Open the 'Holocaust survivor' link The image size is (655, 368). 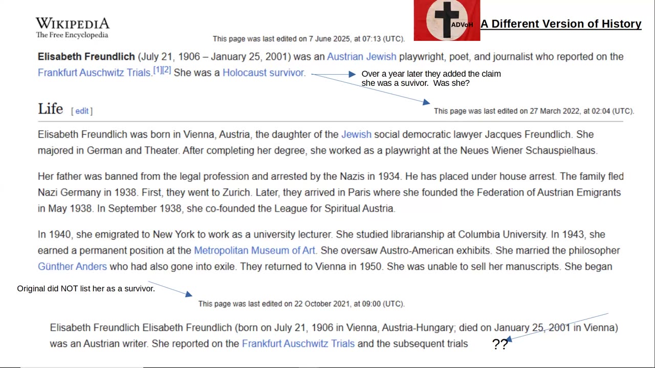coord(264,73)
